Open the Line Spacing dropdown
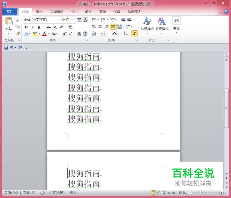Image resolution: width=231 pixels, height=198 pixels. (x=129, y=27)
